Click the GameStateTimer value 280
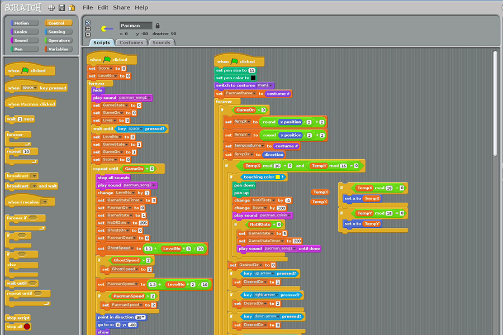 [x=297, y=241]
